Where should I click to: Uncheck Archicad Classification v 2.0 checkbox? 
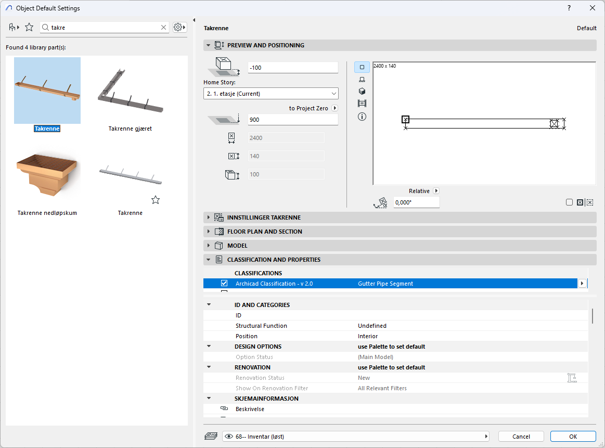(x=224, y=284)
